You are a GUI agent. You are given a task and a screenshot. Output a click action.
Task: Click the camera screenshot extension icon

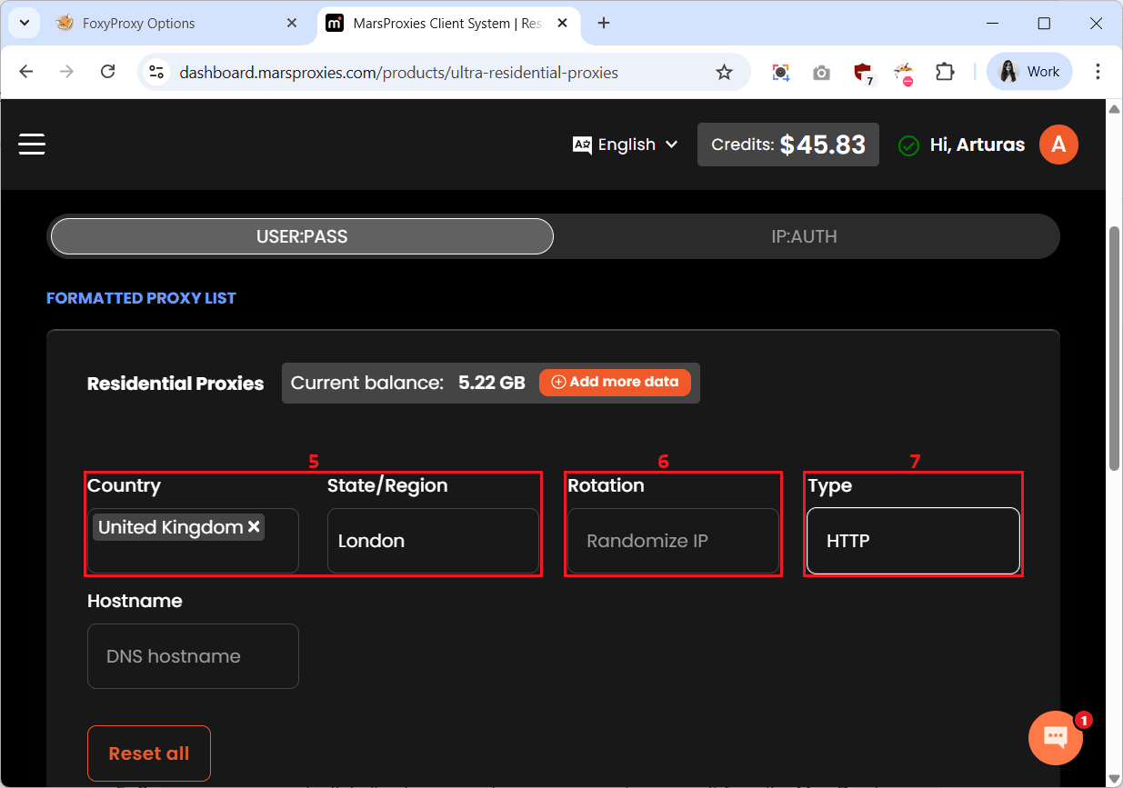(x=821, y=73)
